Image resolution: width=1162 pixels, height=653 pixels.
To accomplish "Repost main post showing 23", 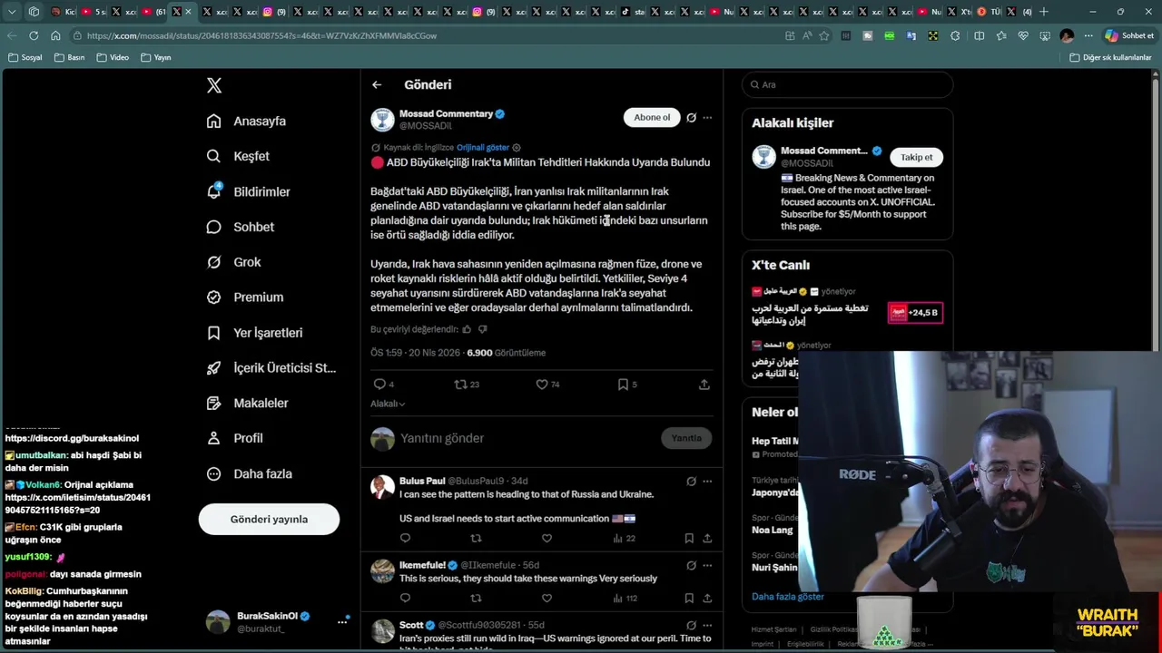I will tap(467, 385).
